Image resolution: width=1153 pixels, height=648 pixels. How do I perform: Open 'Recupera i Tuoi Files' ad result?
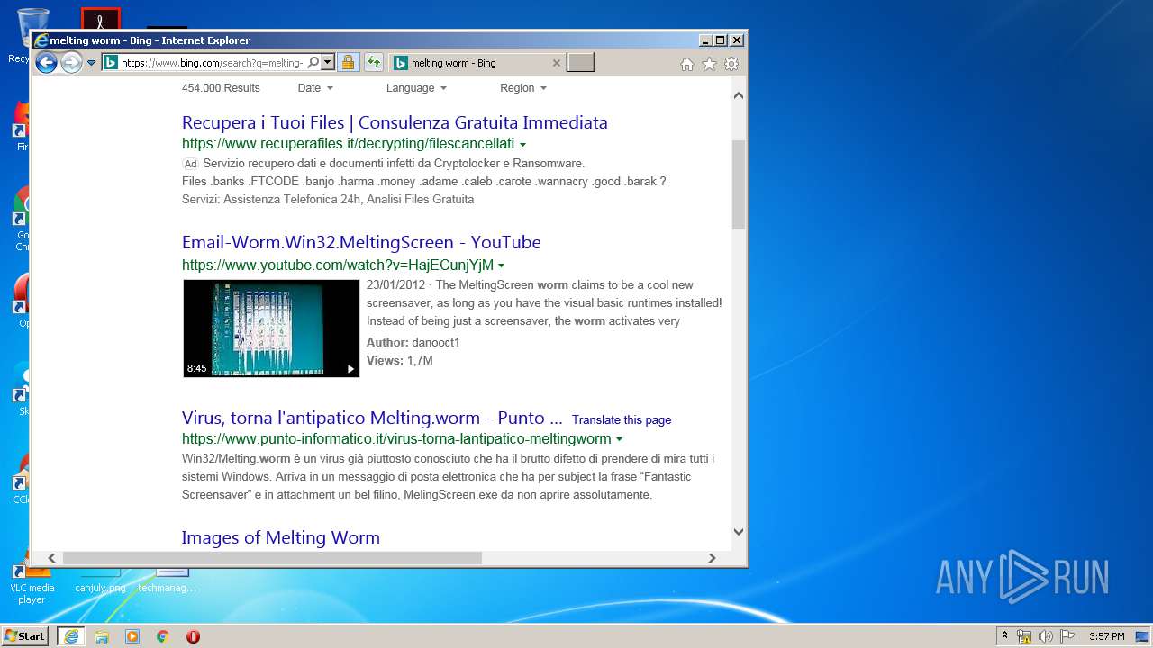coord(395,122)
